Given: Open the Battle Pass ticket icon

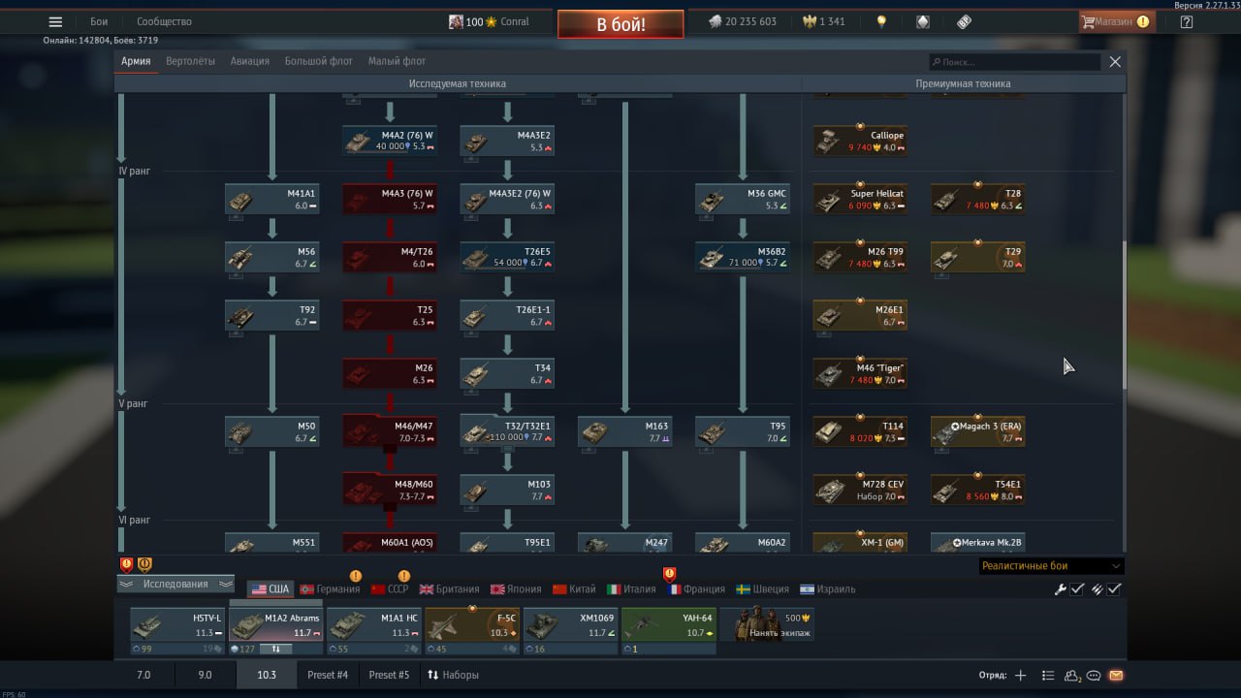Looking at the screenshot, I should 964,21.
